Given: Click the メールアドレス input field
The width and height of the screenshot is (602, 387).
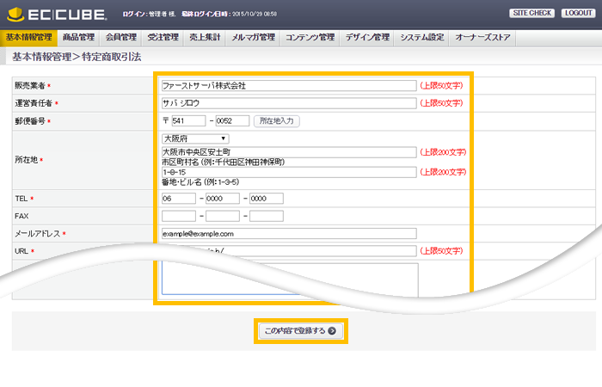Looking at the screenshot, I should click(289, 233).
